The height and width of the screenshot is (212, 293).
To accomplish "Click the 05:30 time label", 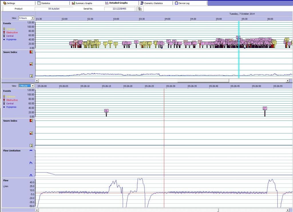I will (244, 19).
